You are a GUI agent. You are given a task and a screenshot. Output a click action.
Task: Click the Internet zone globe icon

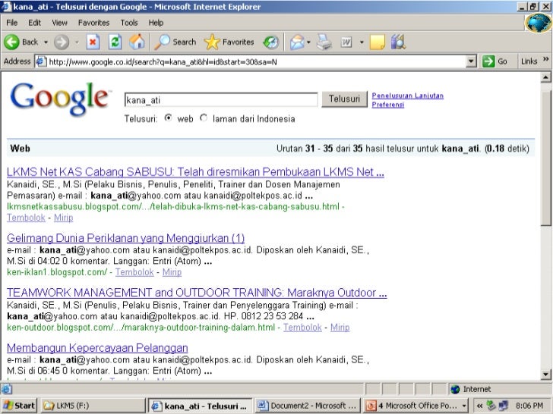click(x=455, y=389)
